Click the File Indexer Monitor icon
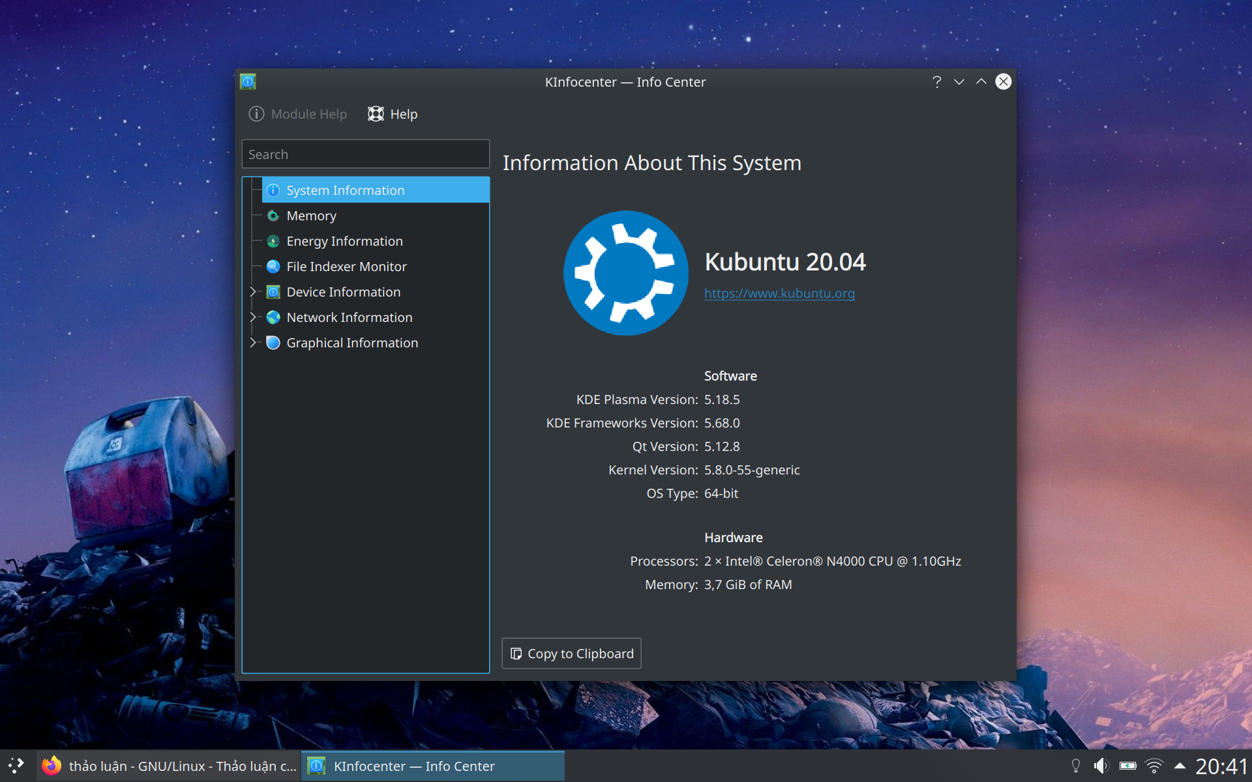Image resolution: width=1252 pixels, height=782 pixels. coord(273,267)
